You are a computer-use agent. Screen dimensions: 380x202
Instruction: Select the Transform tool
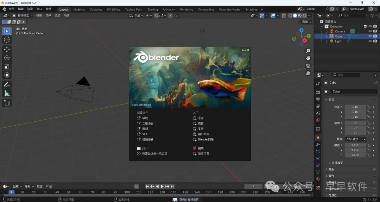pyautogui.click(x=7, y=75)
